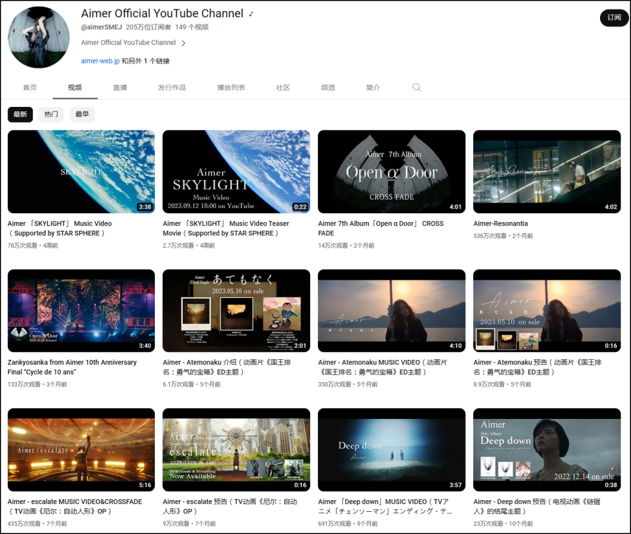Click the "Aimer Official YouTube Channel" description text

[129, 43]
